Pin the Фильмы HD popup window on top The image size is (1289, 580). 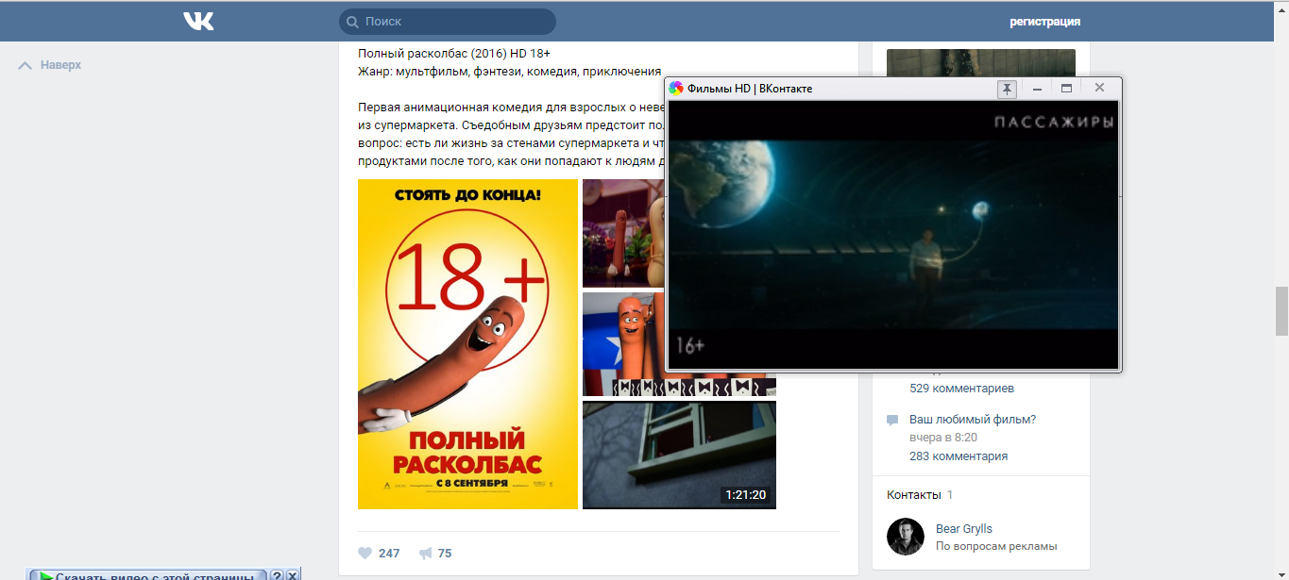(x=1007, y=89)
